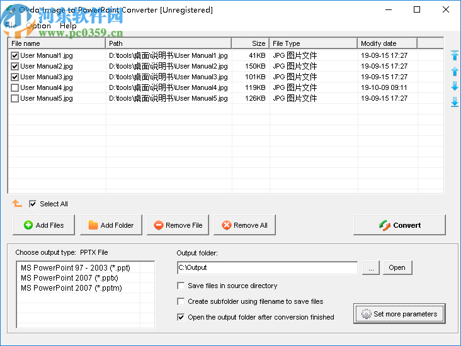Move selected file down one position
461x346 pixels.
pos(455,86)
